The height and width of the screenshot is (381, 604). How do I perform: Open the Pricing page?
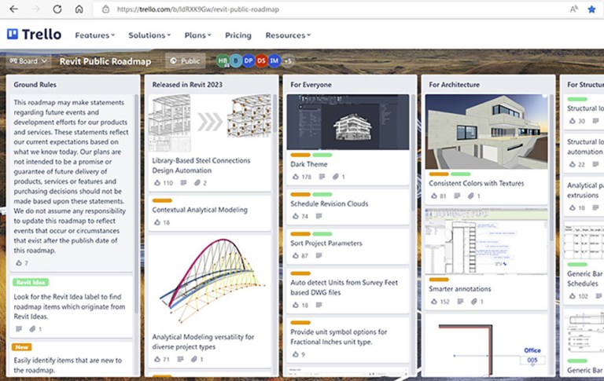(x=238, y=35)
